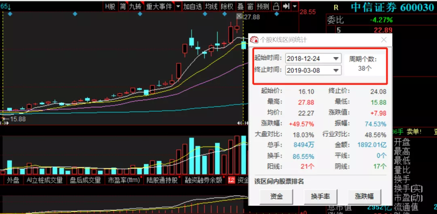Click the jump-to-end arrow icon in toolbar
437x214 pixels.
coord(286,6)
